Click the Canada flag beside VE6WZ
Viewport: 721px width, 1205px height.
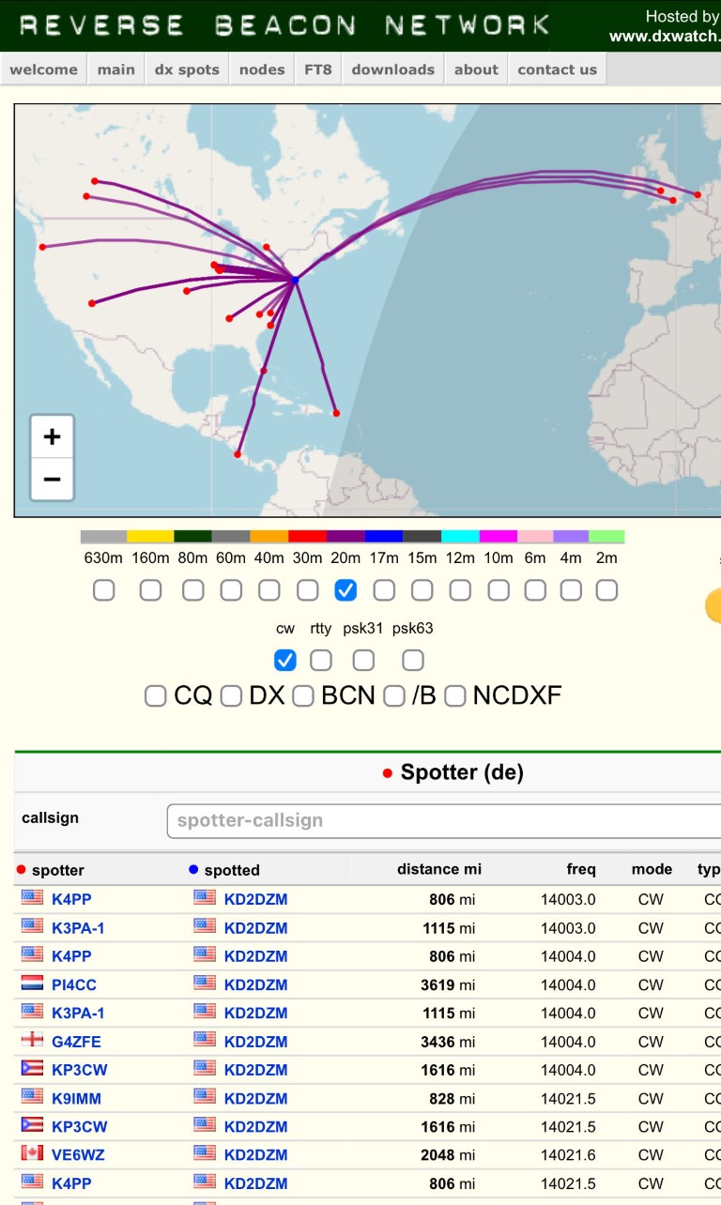pyautogui.click(x=32, y=1154)
